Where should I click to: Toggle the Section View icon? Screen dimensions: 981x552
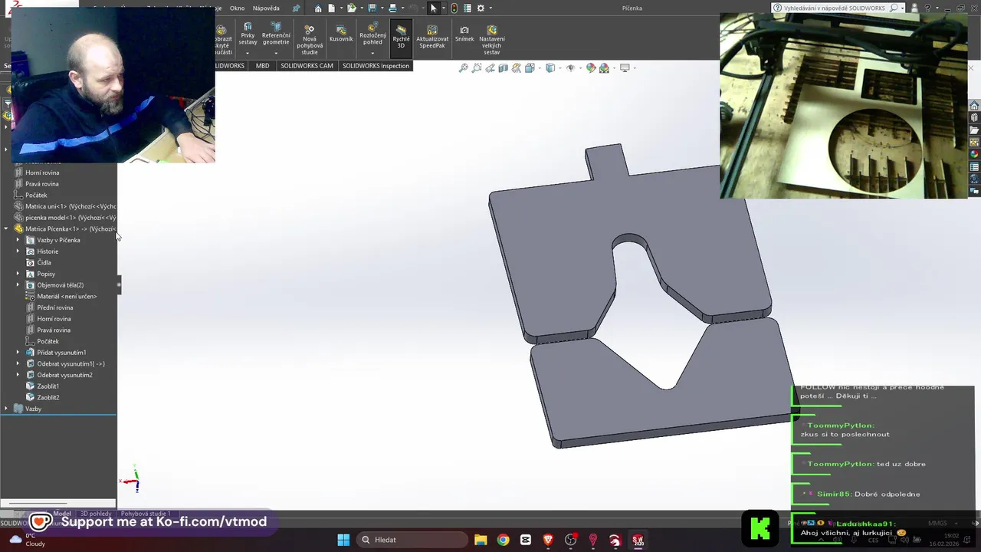point(503,68)
